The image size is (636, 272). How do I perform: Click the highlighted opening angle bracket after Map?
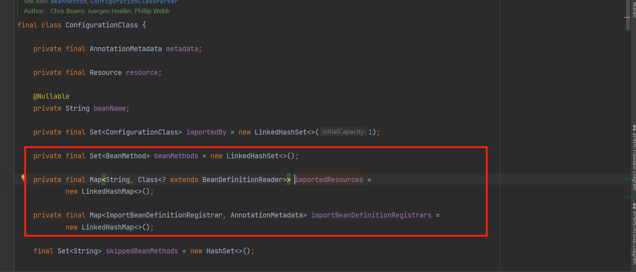pos(104,180)
